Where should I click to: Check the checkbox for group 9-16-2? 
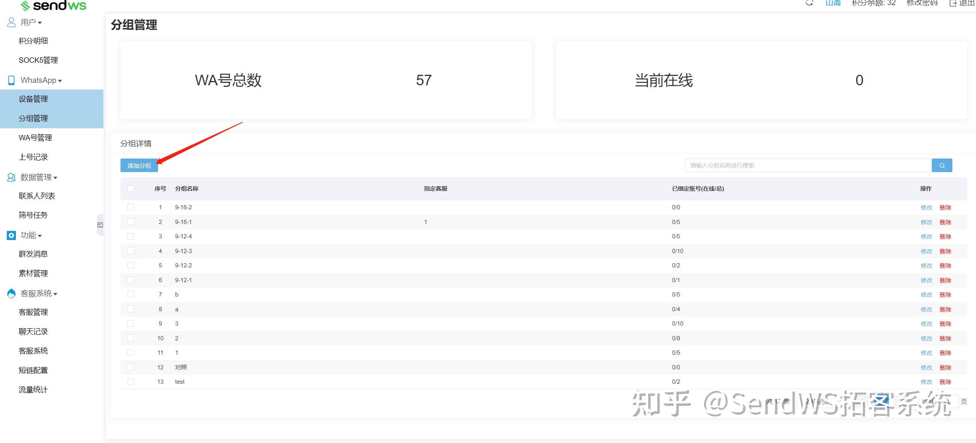[131, 207]
